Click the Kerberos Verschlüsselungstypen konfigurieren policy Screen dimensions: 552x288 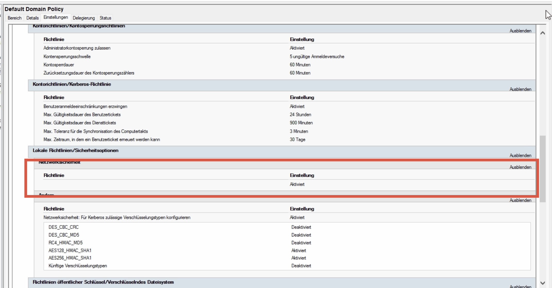117,218
